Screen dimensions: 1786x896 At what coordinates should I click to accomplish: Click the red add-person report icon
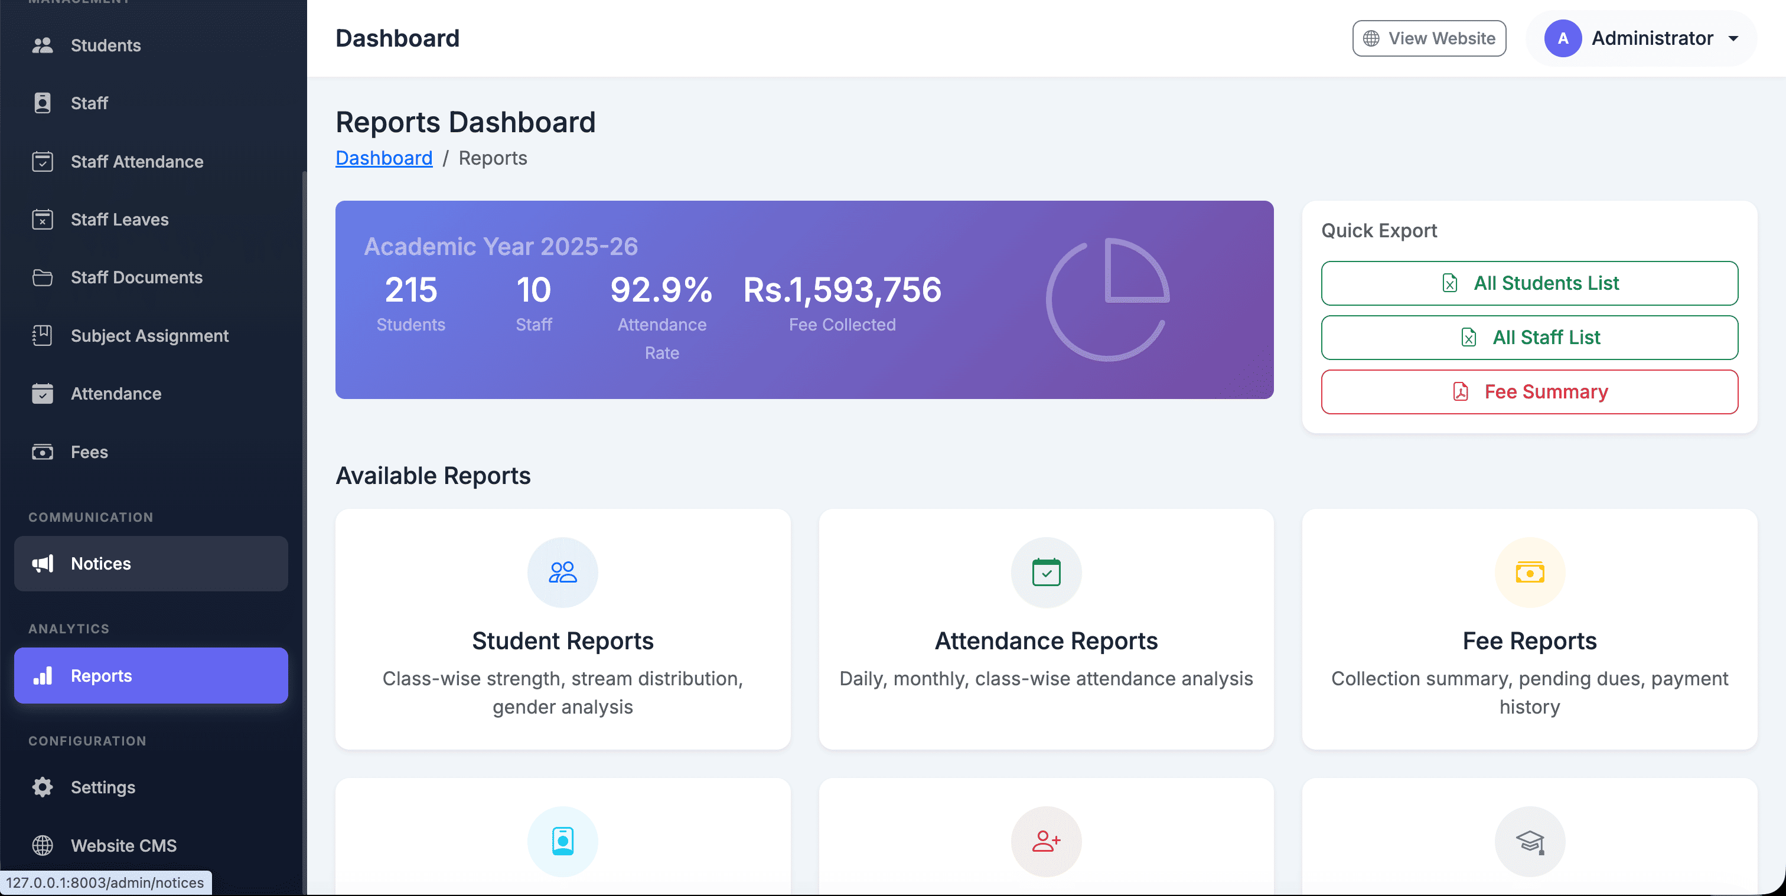1045,841
